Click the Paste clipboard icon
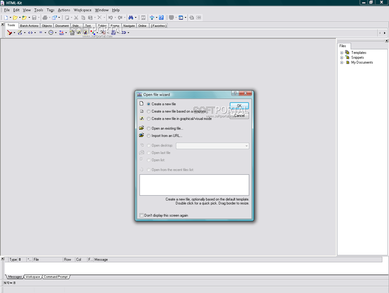389x293 pixels. point(90,18)
